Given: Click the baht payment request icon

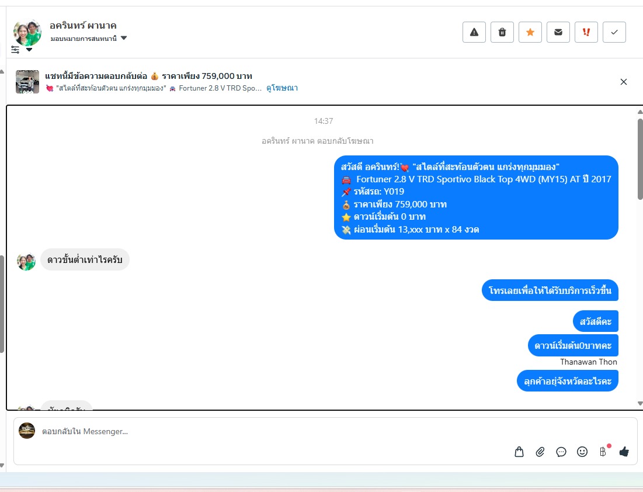Looking at the screenshot, I should [603, 452].
